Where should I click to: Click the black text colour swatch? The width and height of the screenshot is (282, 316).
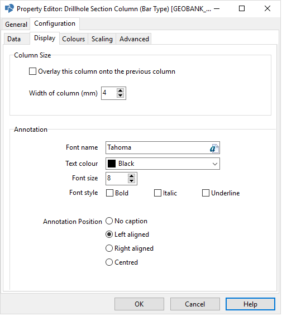(112, 164)
